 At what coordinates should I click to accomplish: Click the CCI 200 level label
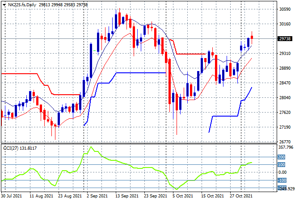[282, 157]
